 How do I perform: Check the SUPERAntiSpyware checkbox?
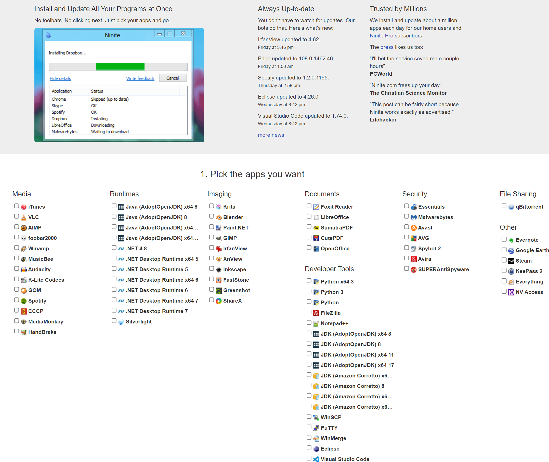click(407, 268)
